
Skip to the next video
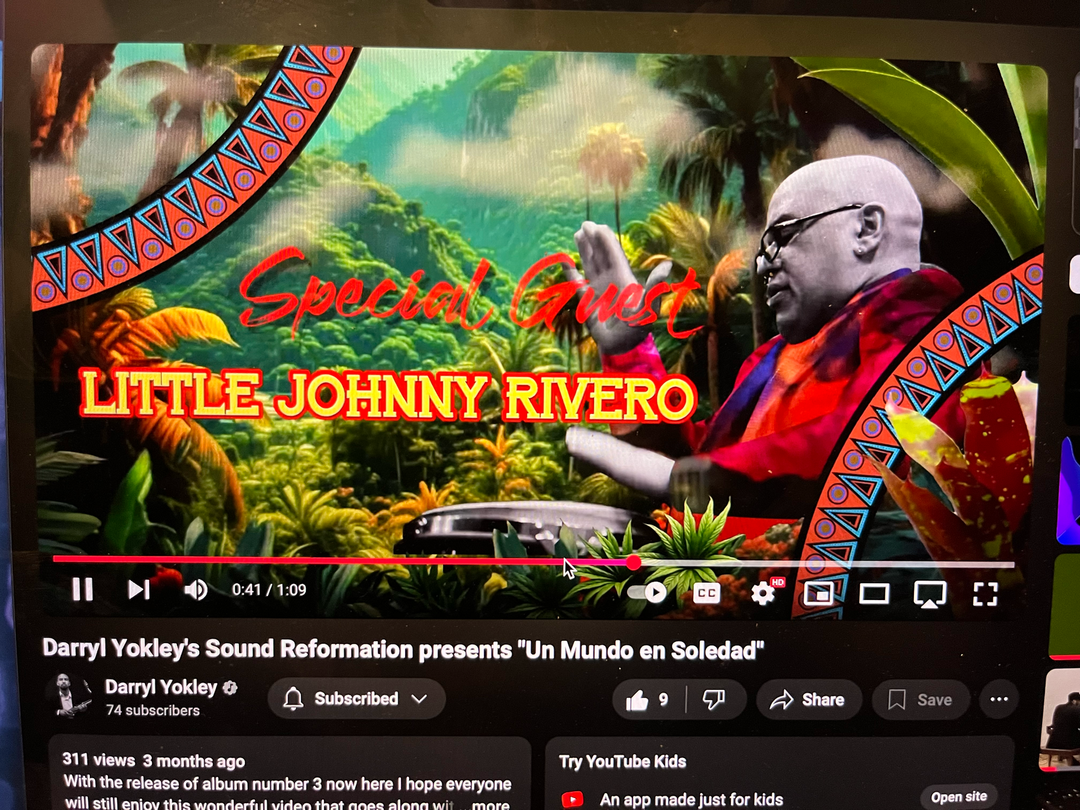(138, 590)
